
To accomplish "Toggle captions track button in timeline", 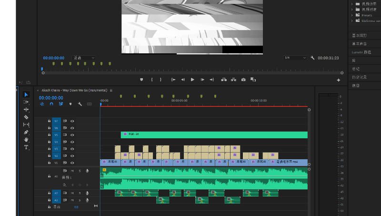I will coord(90,104).
